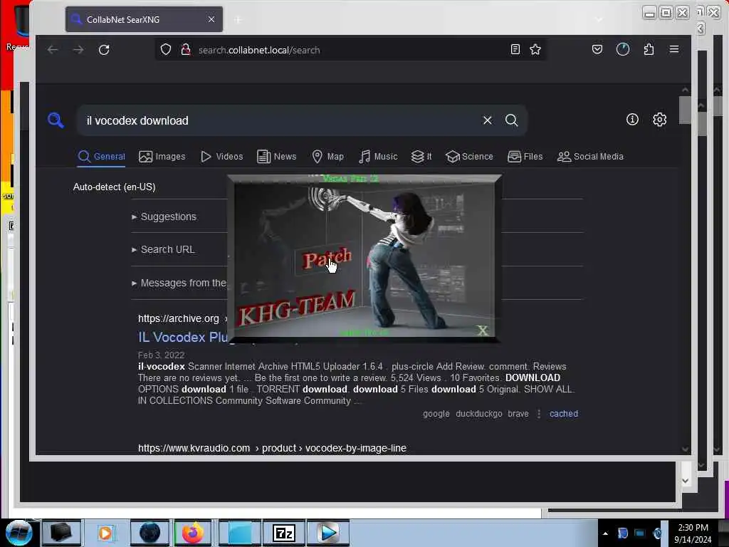This screenshot has height=547, width=729.
Task: Go back with the browser back arrow
Action: (x=53, y=50)
